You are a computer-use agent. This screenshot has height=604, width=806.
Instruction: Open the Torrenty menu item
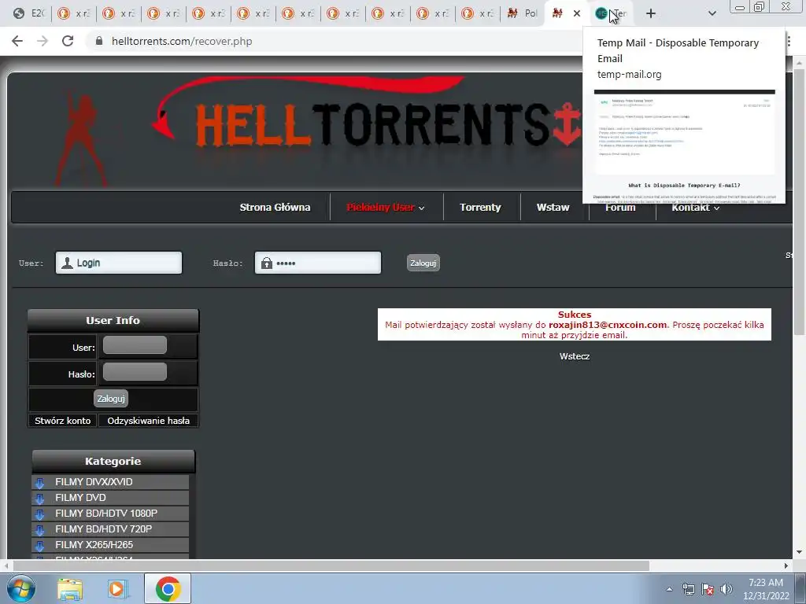click(480, 207)
